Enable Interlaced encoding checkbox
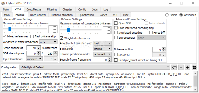 (116, 33)
